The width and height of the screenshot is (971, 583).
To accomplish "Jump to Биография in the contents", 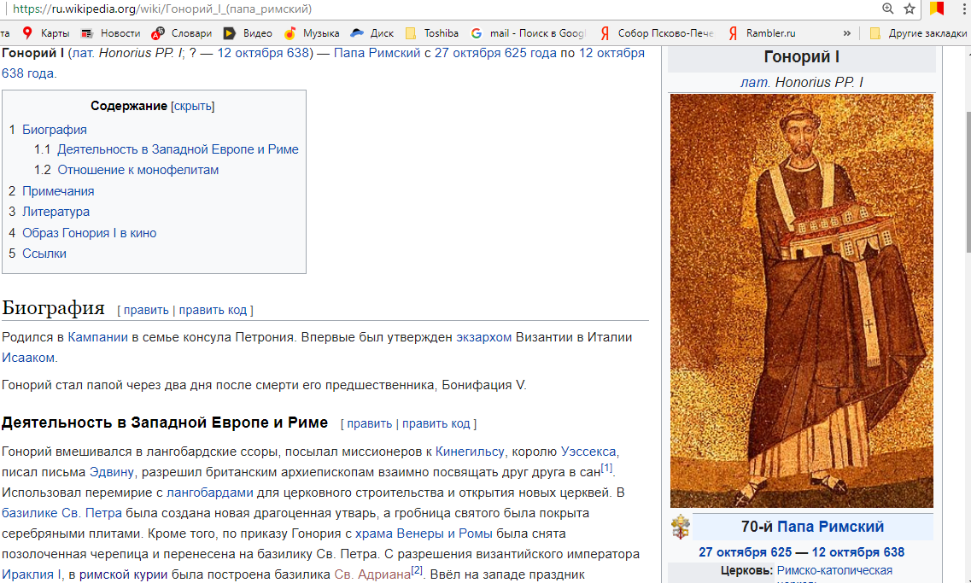I will click(x=55, y=130).
